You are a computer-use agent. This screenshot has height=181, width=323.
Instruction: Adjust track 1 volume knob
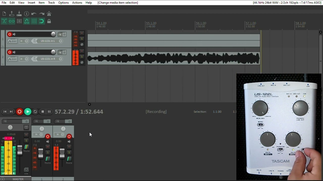pyautogui.click(x=53, y=34)
